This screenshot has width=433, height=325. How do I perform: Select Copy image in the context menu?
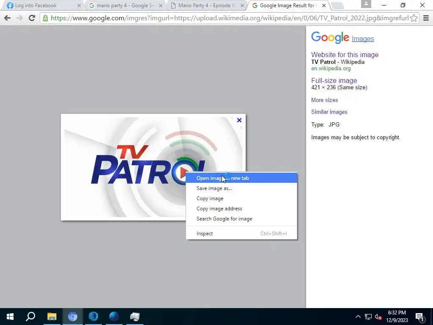[241, 198]
